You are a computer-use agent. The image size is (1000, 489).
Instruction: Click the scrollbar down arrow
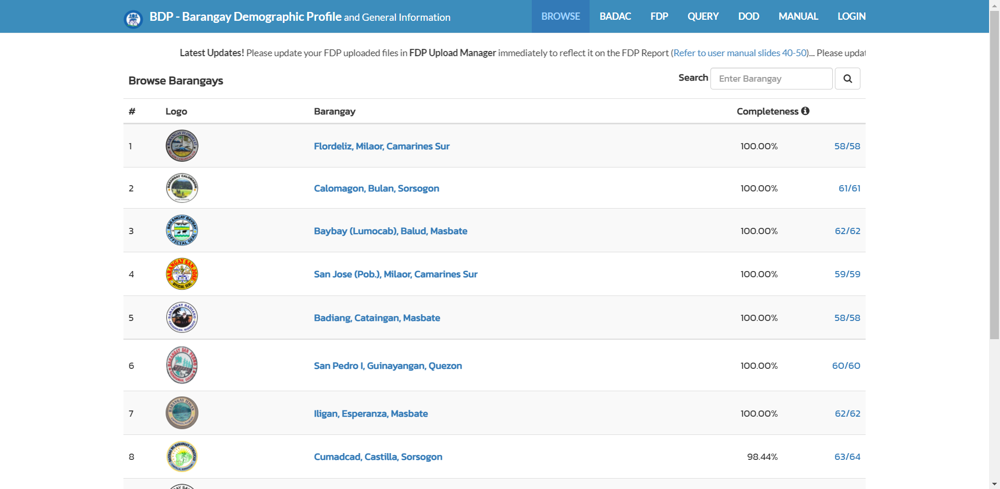(994, 484)
